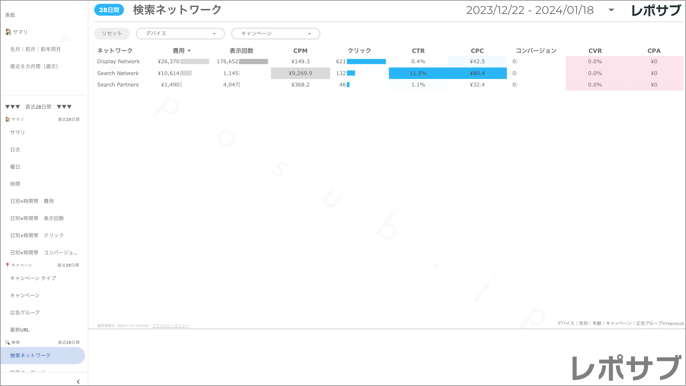Open the キャンペーン タイプ report page
The image size is (686, 386).
coord(33,278)
